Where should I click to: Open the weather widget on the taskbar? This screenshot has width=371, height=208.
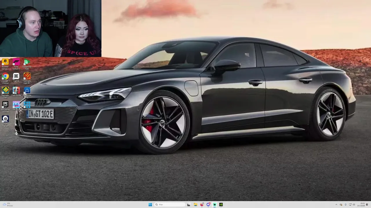[x=8, y=205]
